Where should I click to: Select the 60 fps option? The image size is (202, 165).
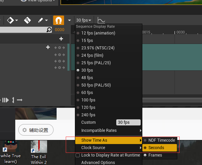tap(108, 93)
